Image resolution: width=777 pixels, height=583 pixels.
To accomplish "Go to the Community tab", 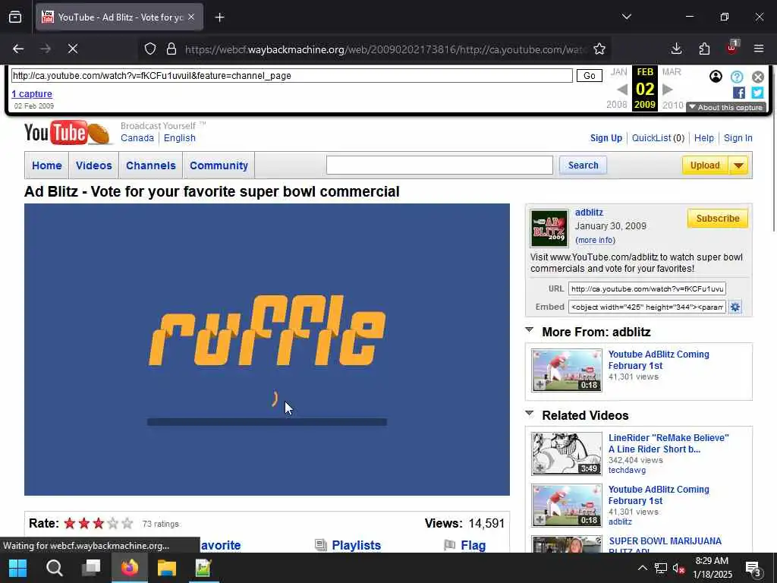I will 219,165.
